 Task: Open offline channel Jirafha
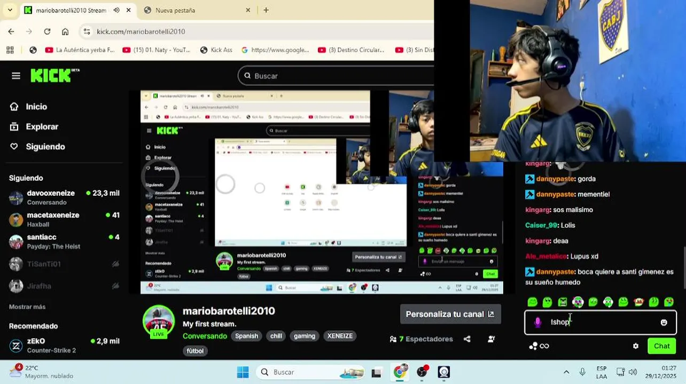pos(64,286)
